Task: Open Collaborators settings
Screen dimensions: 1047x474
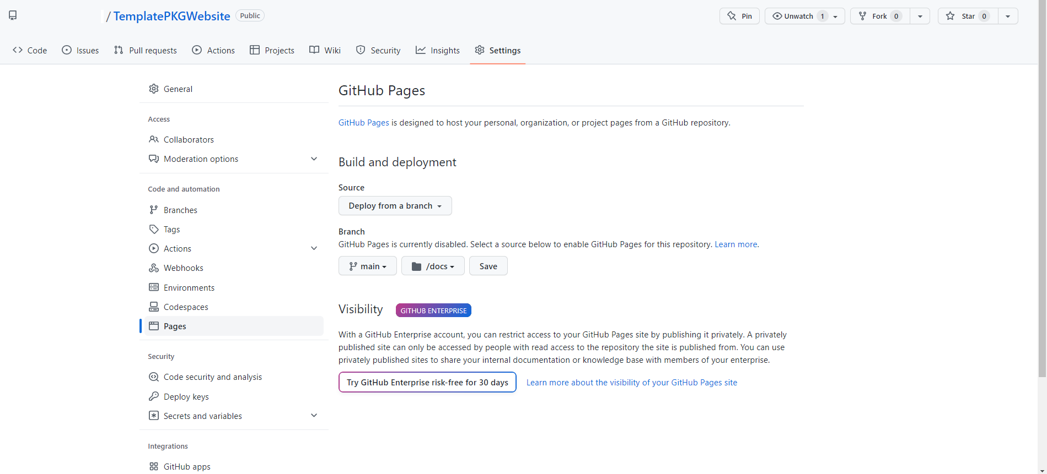Action: (234, 139)
